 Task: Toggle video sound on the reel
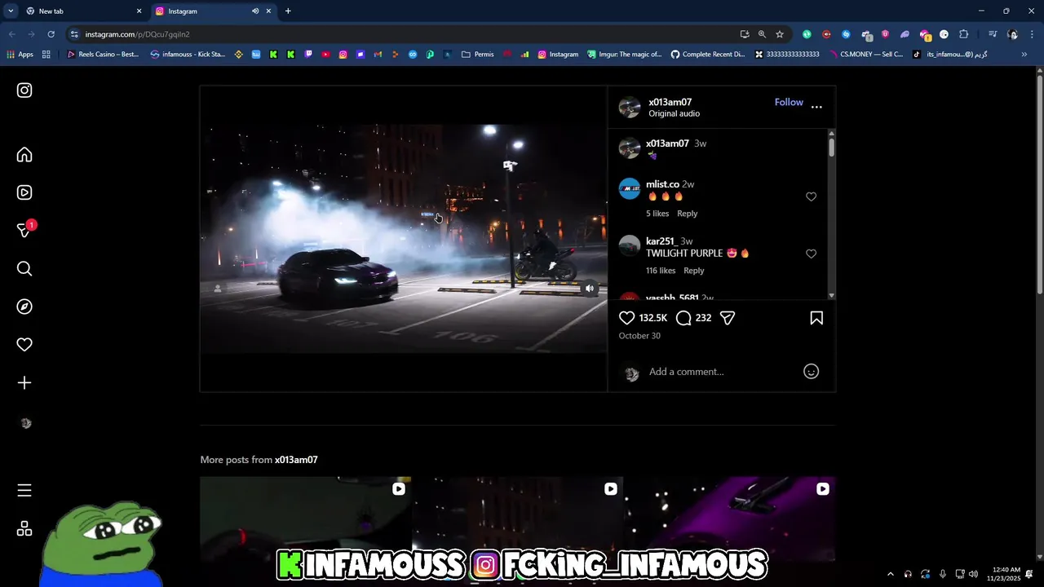coord(590,288)
